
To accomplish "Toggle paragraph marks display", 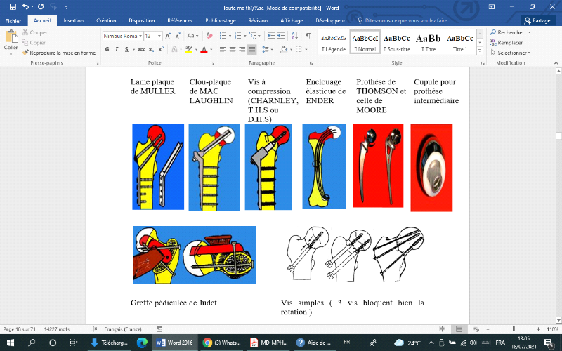I will click(308, 36).
